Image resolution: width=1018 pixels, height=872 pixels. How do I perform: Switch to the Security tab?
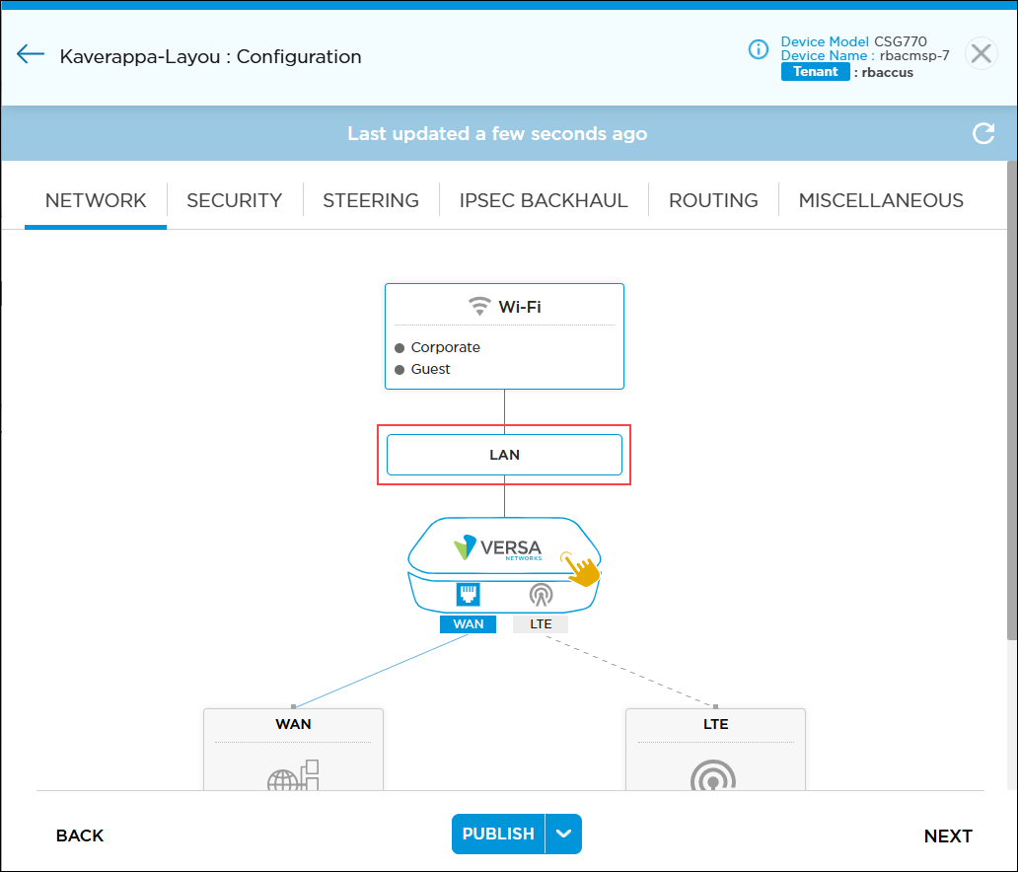pyautogui.click(x=234, y=200)
